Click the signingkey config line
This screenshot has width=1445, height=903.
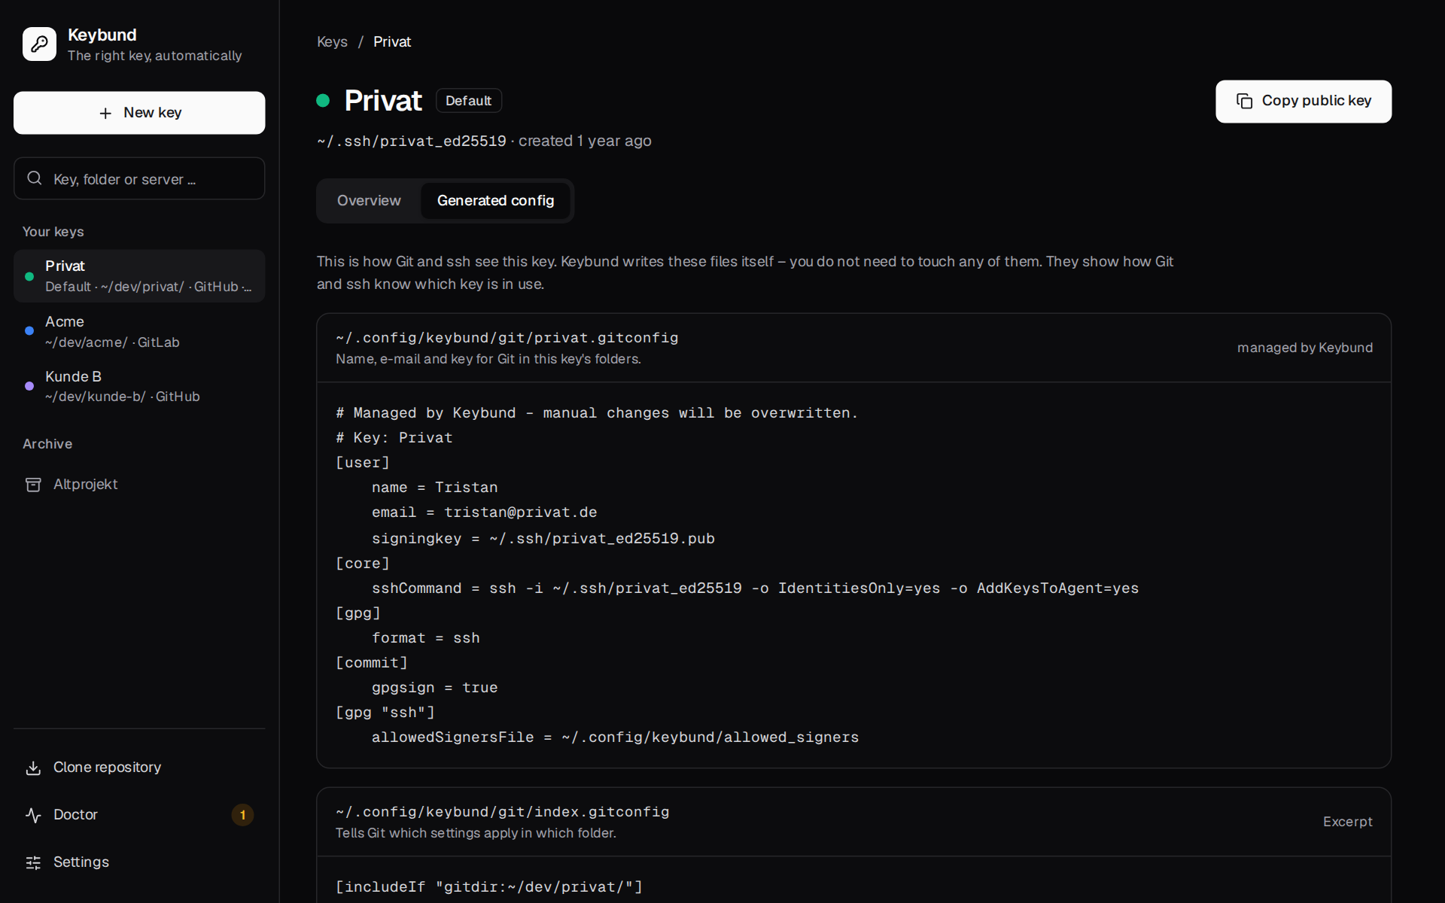pos(543,539)
